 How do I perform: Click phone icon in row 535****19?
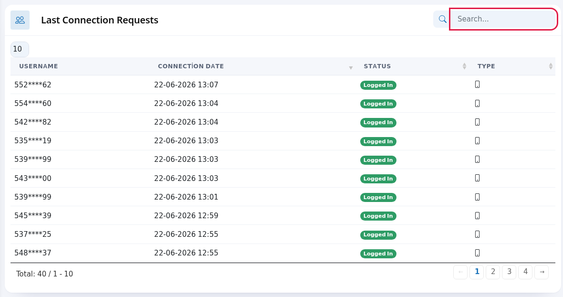477,141
